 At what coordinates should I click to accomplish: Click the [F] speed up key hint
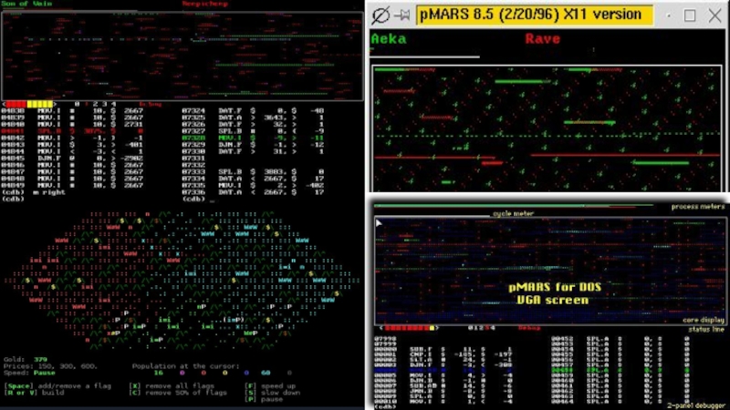pyautogui.click(x=270, y=385)
